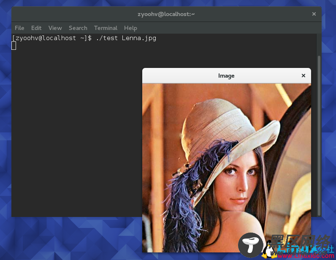Open the Search menu in the terminal
The image size is (336, 260).
pos(78,28)
